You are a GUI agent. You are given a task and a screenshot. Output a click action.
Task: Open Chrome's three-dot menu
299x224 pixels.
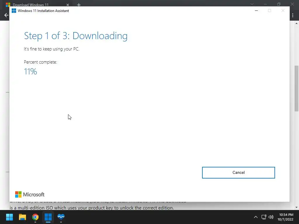click(x=293, y=15)
